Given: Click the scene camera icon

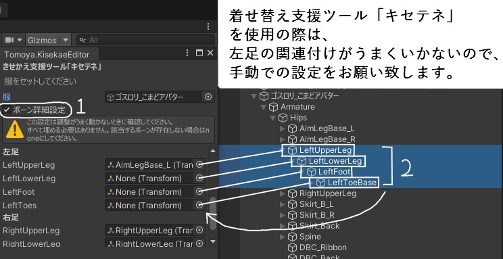Looking at the screenshot, I should tap(9, 40).
